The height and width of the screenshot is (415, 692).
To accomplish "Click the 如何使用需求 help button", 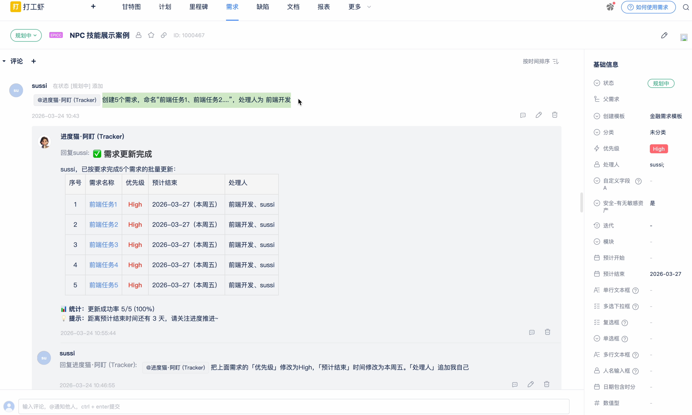I will [648, 7].
